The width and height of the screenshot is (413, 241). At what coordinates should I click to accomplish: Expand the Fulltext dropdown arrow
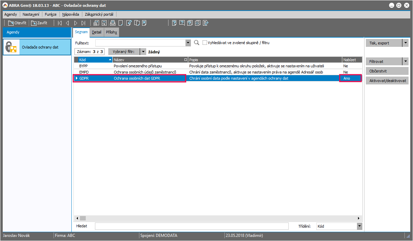point(188,43)
